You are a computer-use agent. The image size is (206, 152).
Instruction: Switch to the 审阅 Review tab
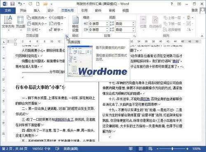click(112, 10)
